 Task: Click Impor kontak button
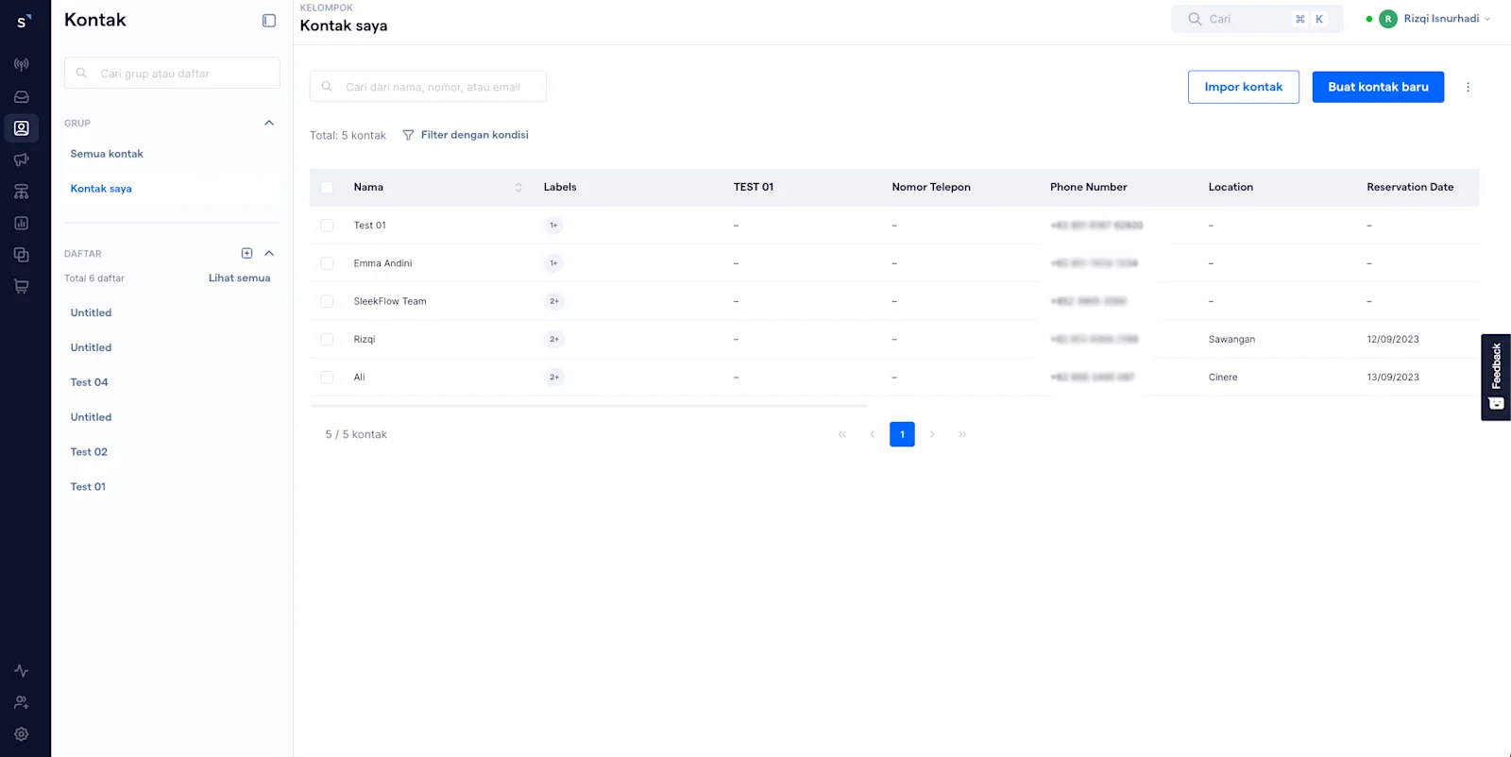(x=1244, y=87)
